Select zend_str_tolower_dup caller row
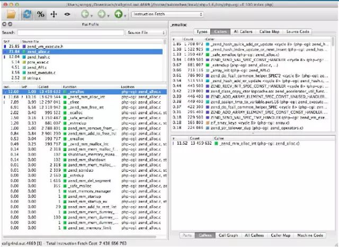 coord(251,128)
